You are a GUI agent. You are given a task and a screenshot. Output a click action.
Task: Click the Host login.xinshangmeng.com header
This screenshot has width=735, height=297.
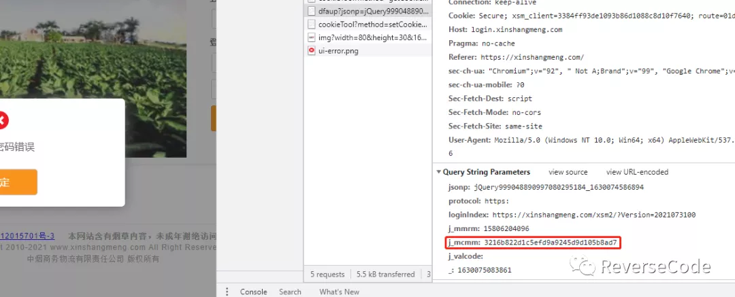[505, 29]
